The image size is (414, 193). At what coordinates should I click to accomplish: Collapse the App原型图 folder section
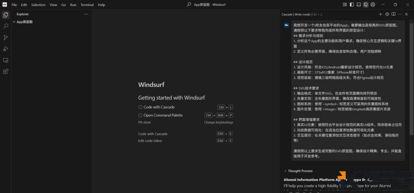point(14,22)
